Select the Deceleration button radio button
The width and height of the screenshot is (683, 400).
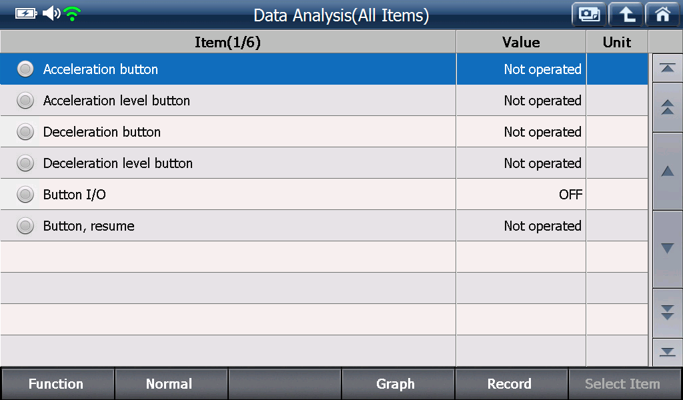[x=25, y=132]
